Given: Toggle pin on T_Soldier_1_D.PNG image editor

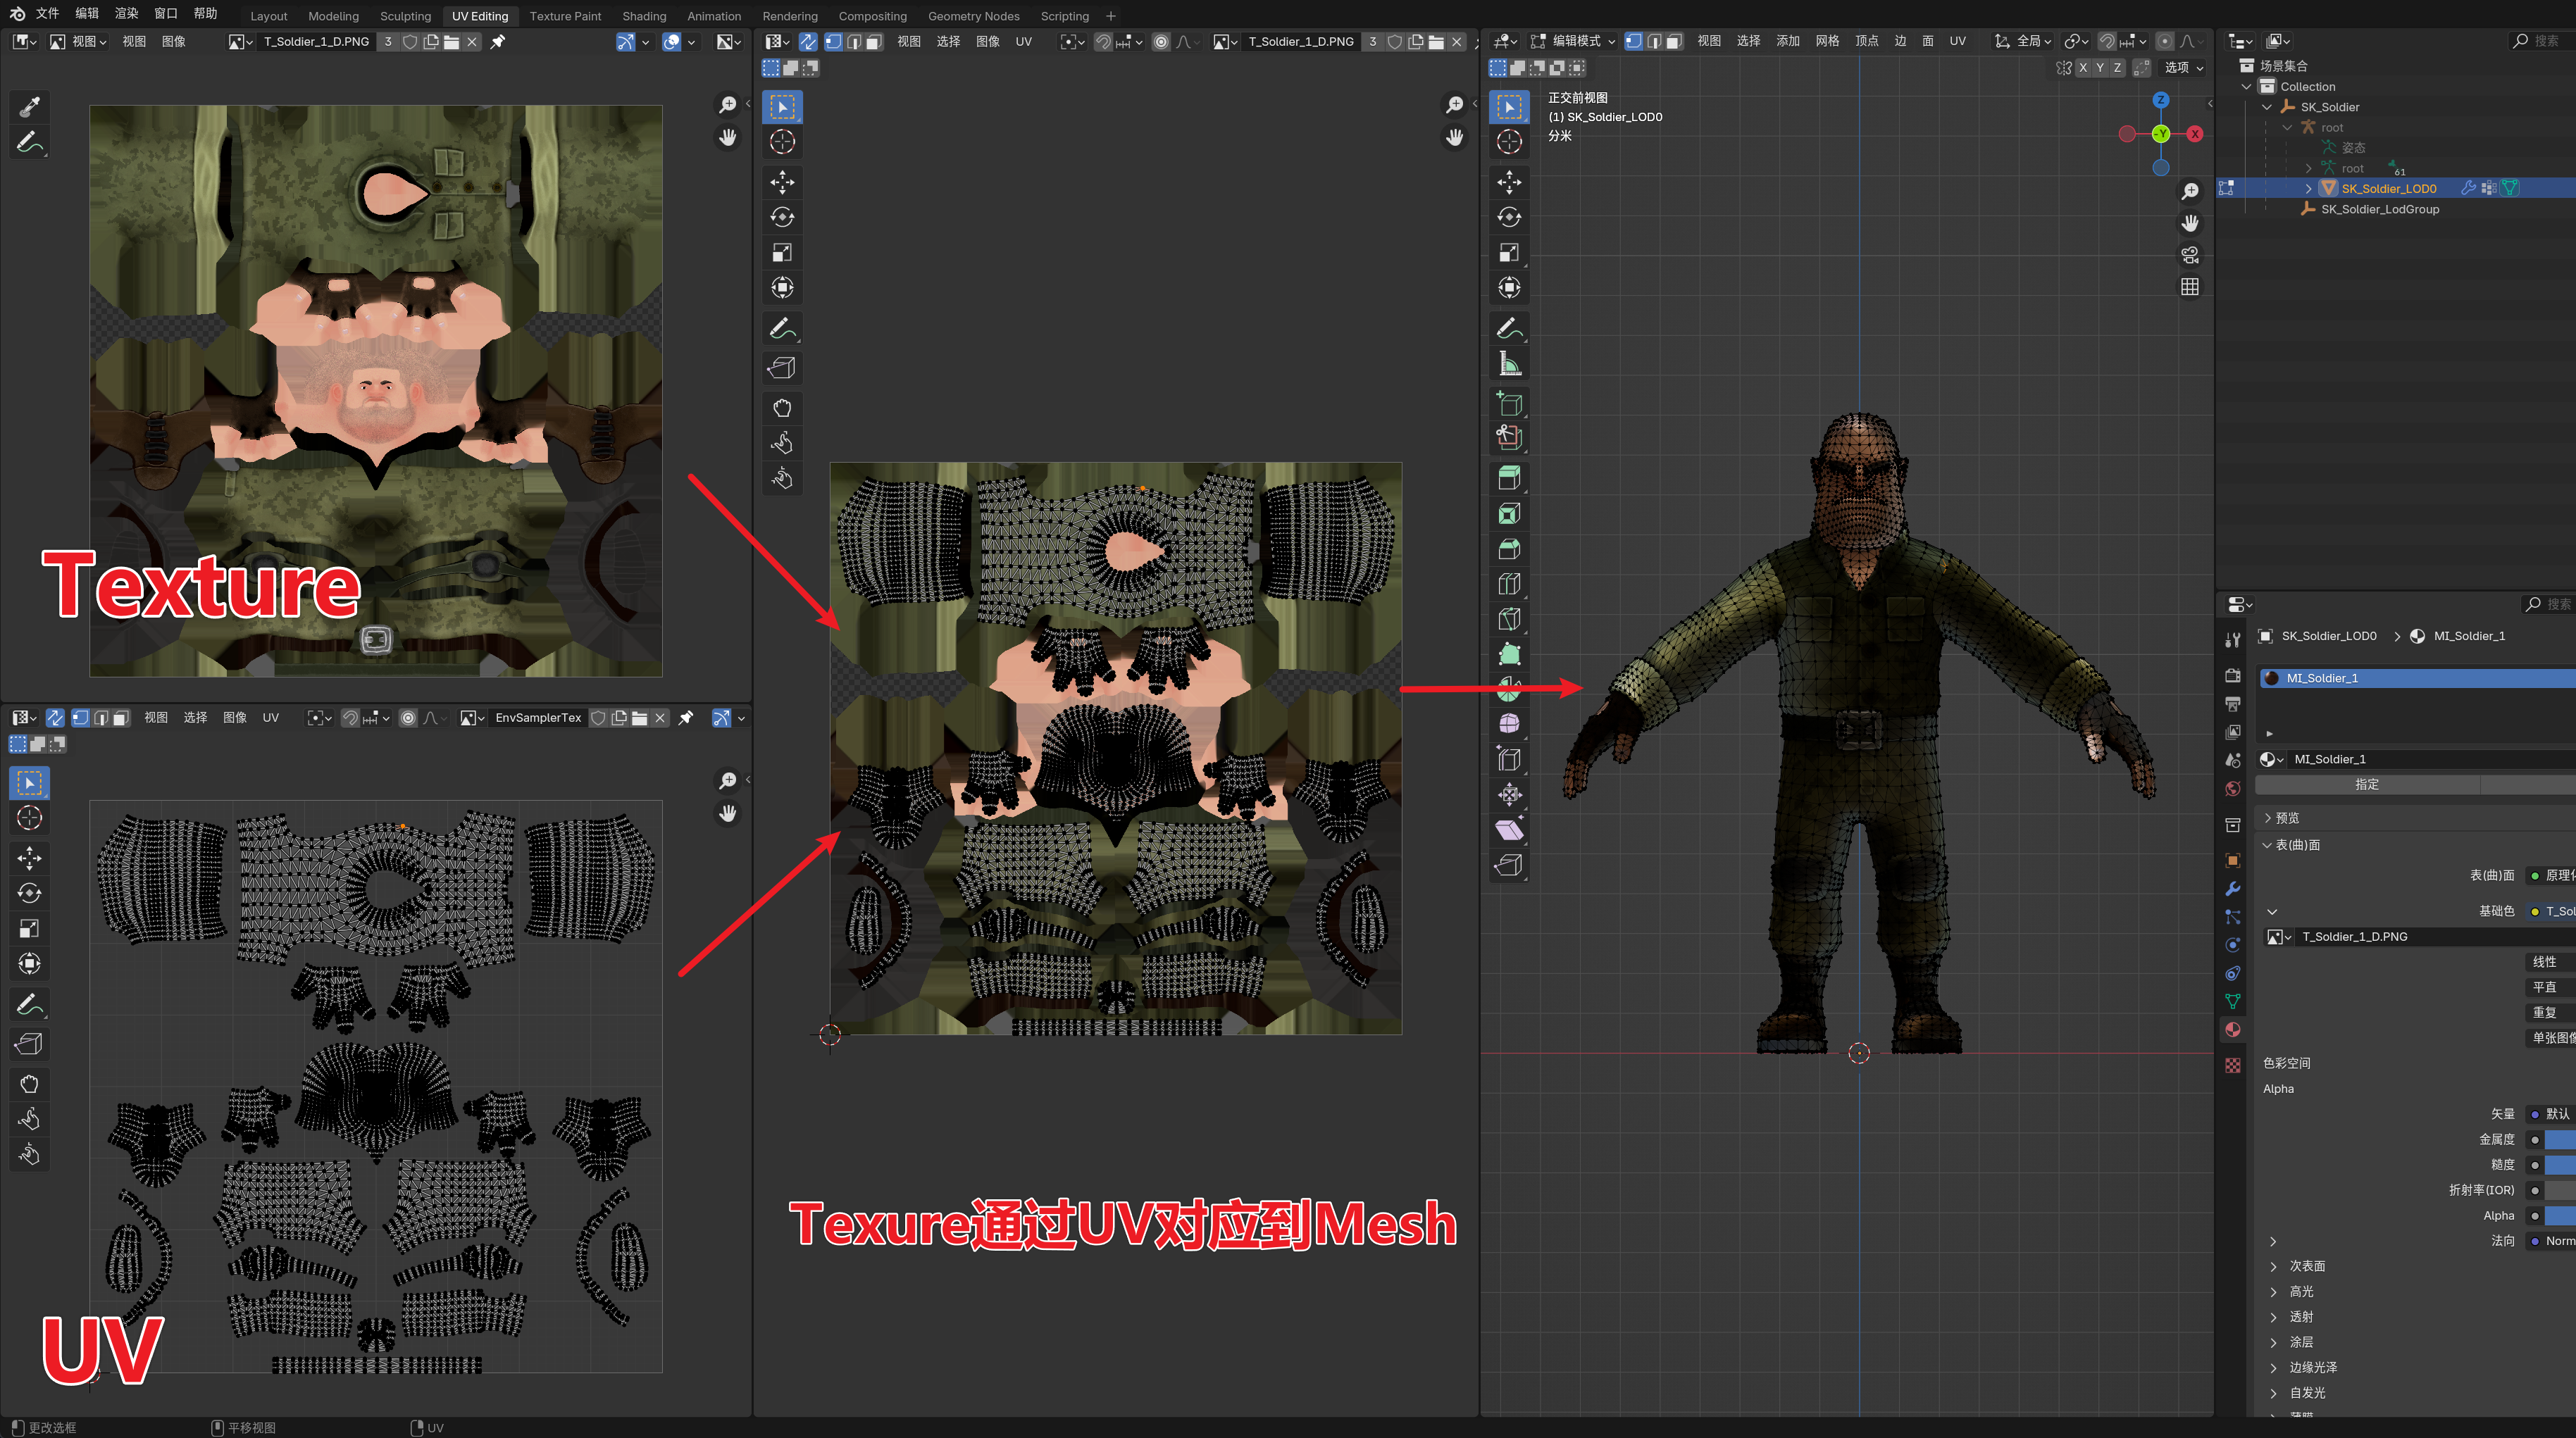Looking at the screenshot, I should tap(498, 42).
